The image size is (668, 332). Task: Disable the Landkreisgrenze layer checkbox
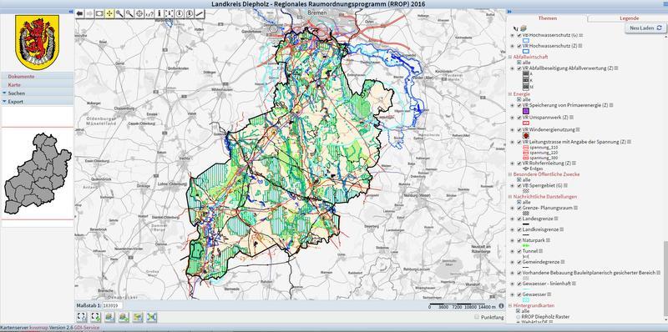pos(519,229)
